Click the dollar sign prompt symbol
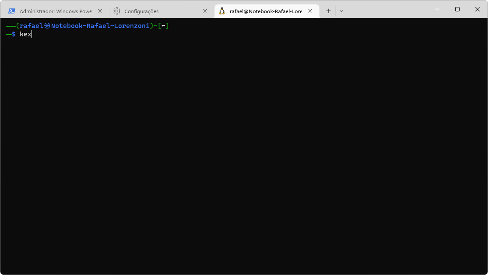The width and height of the screenshot is (488, 275). [x=14, y=34]
